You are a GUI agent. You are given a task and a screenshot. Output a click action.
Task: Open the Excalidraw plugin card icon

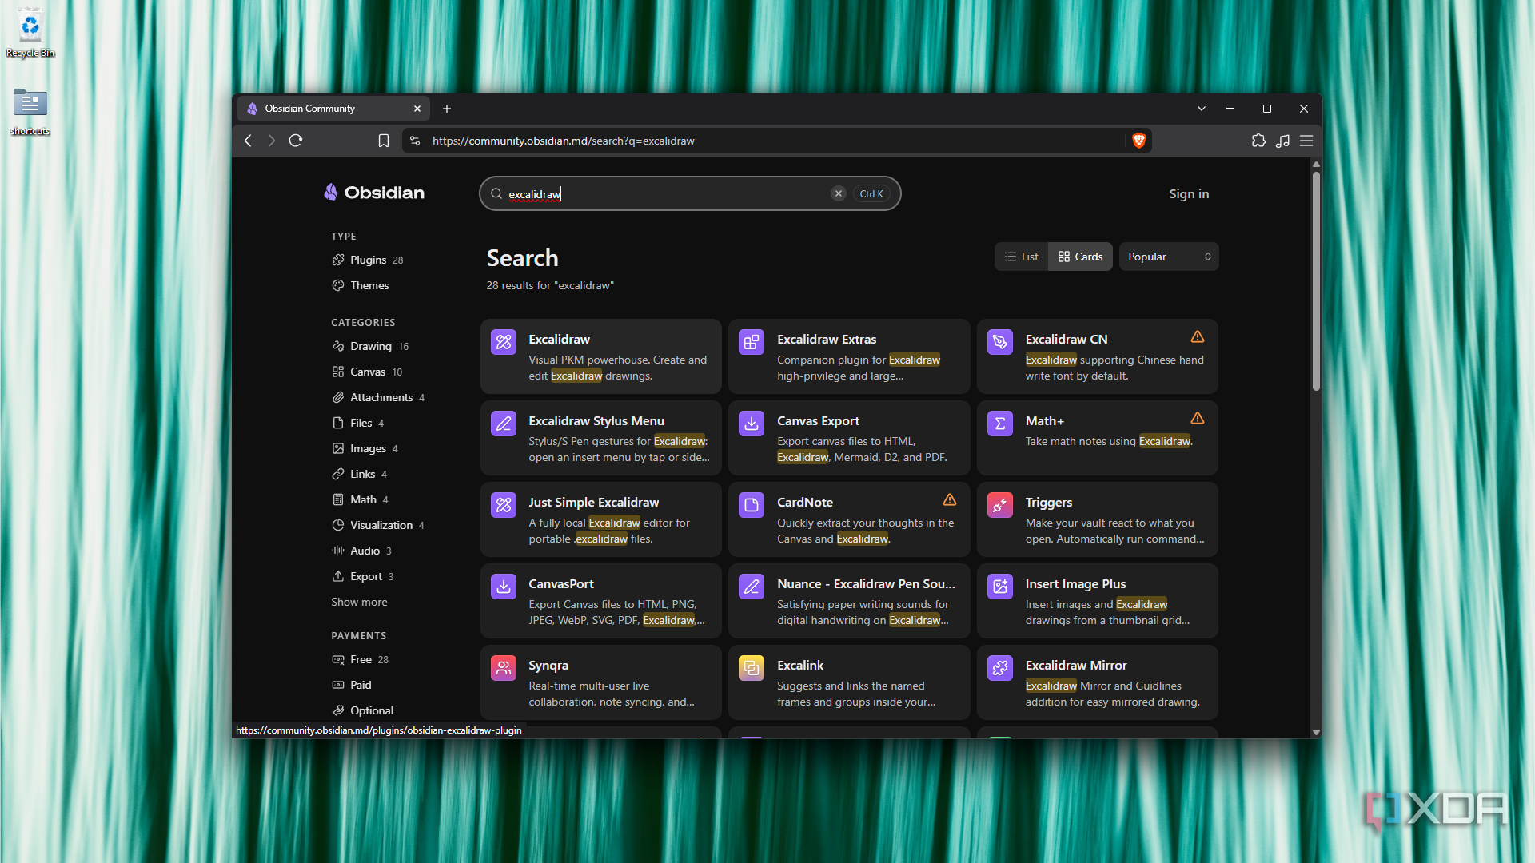point(504,342)
